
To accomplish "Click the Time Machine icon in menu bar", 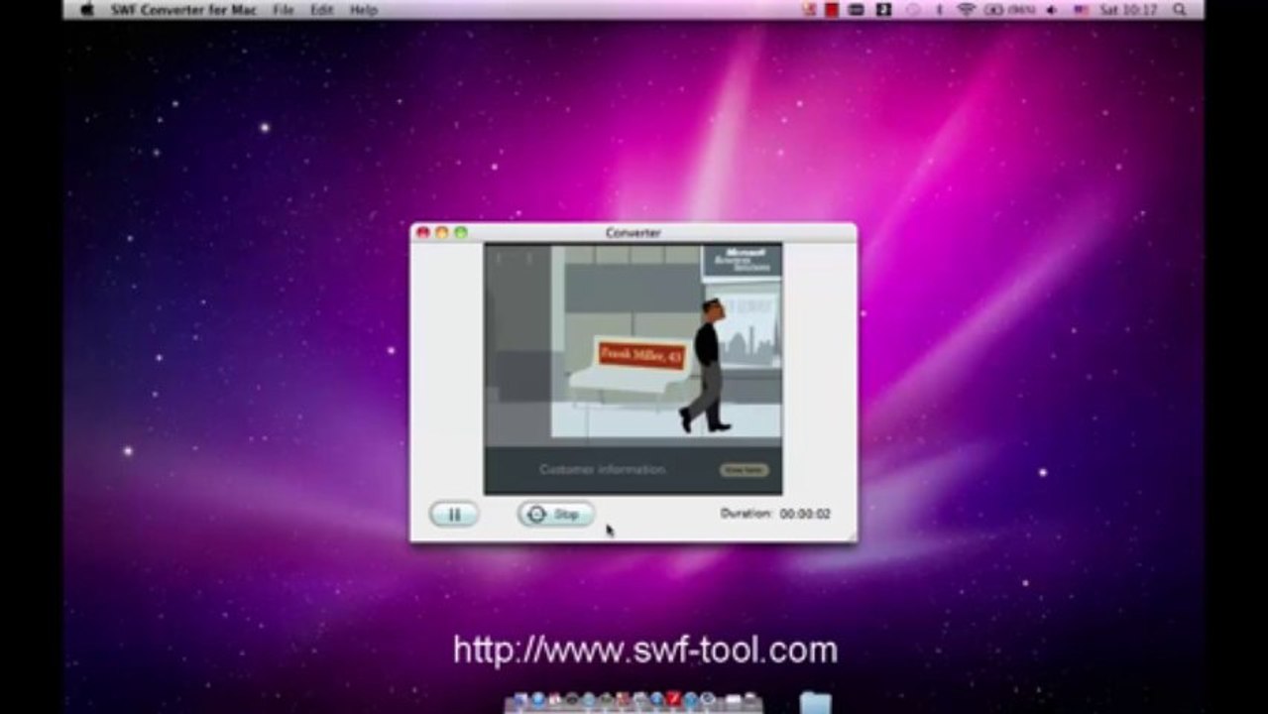I will point(913,10).
